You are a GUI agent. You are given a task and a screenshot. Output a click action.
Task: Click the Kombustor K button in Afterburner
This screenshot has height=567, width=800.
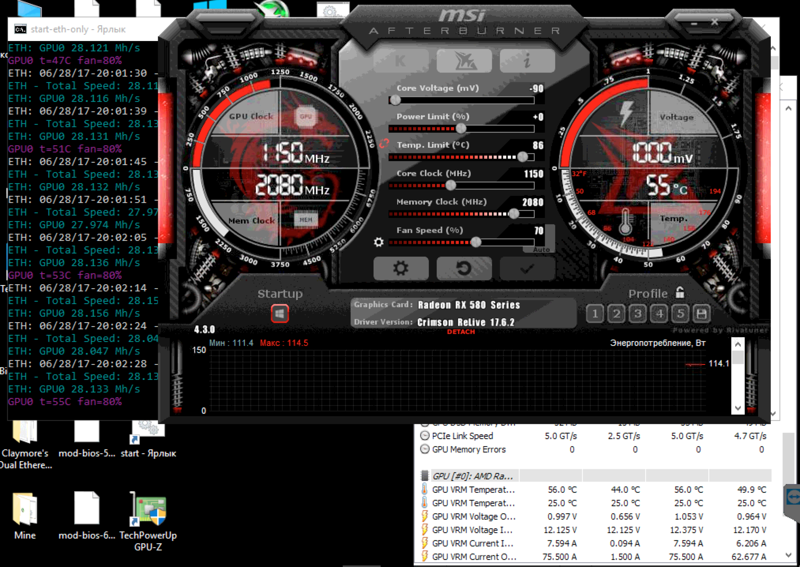[401, 61]
